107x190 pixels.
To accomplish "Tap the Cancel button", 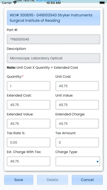I will click(x=87, y=180).
